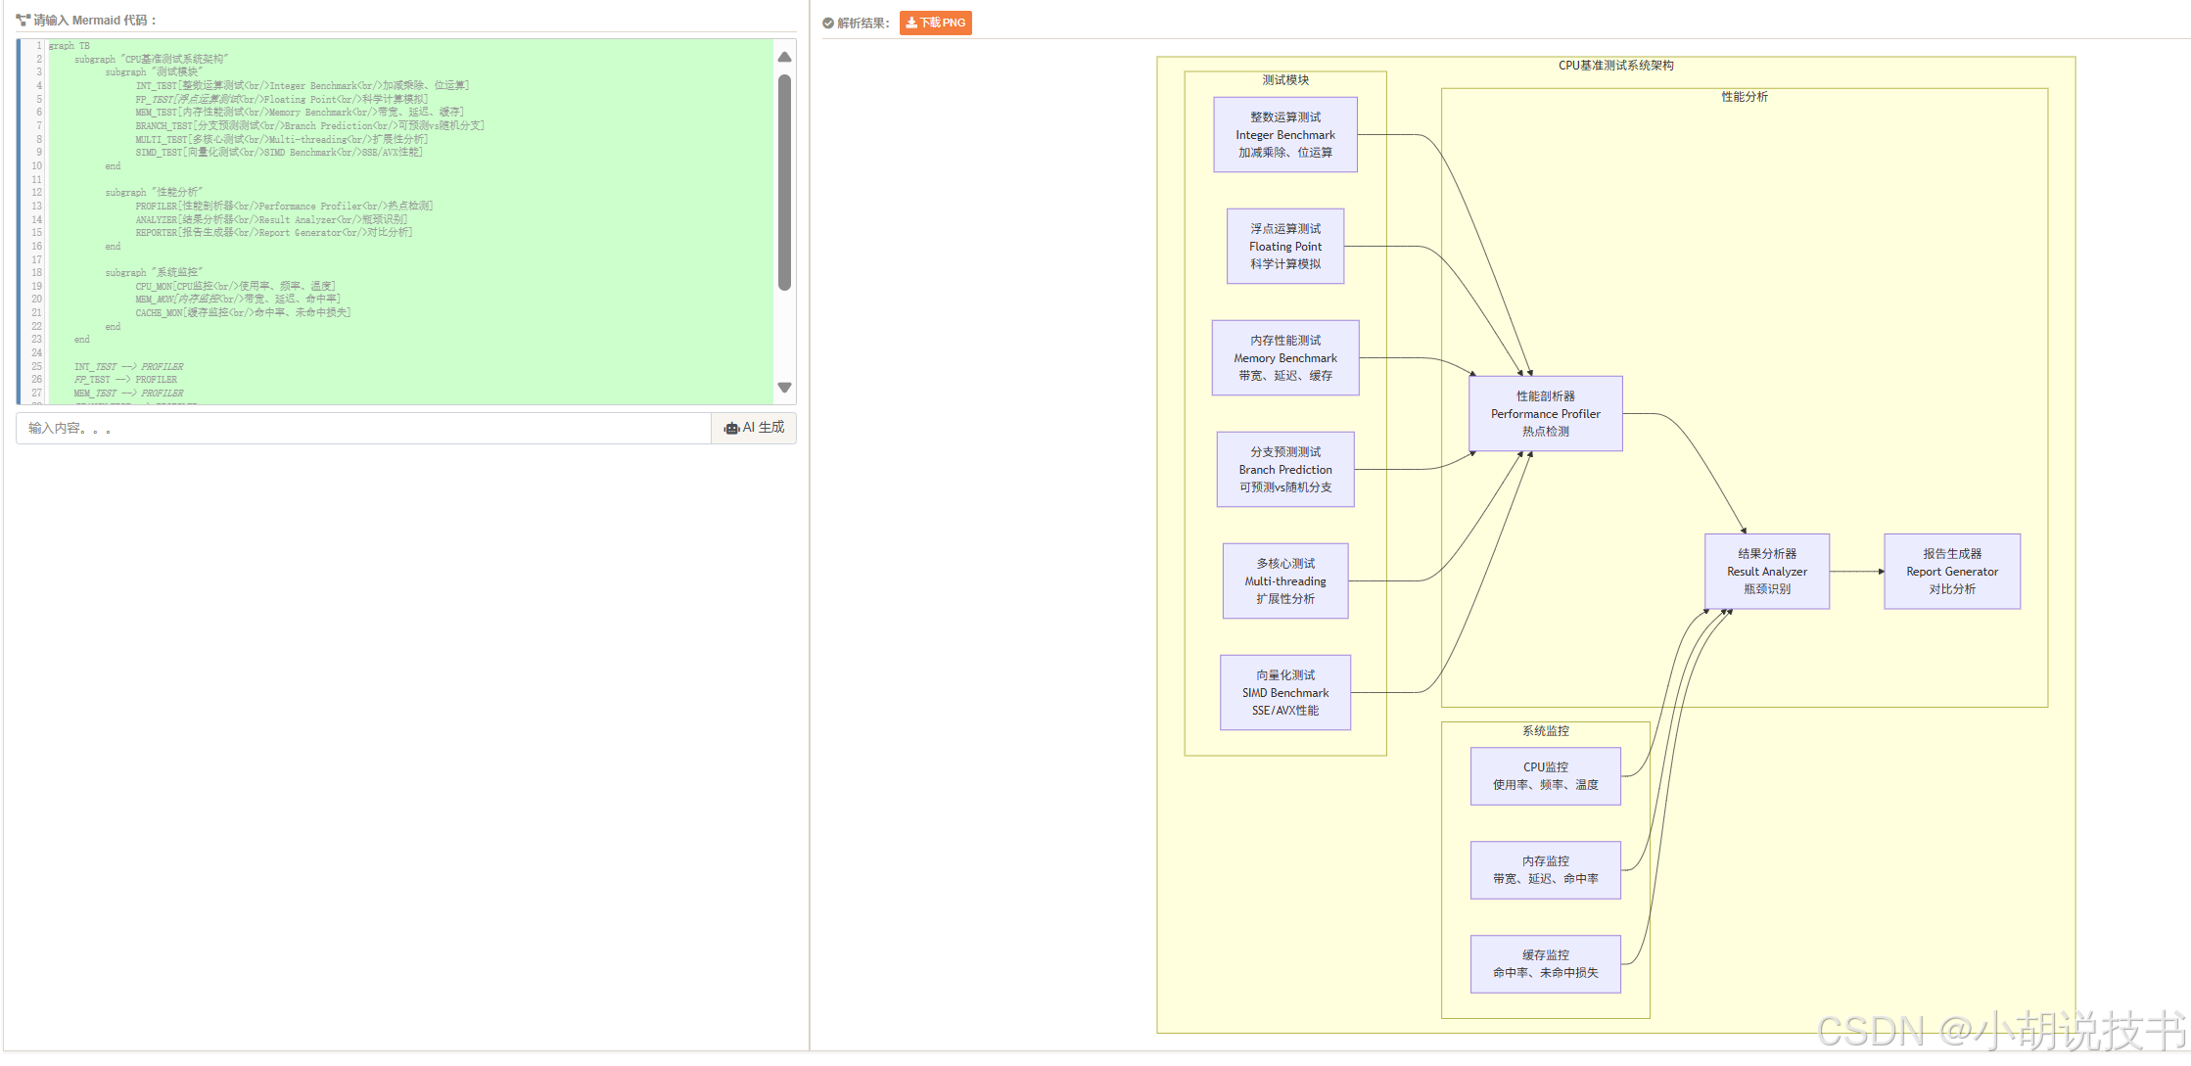Click the code editor scroll up arrow

[784, 57]
